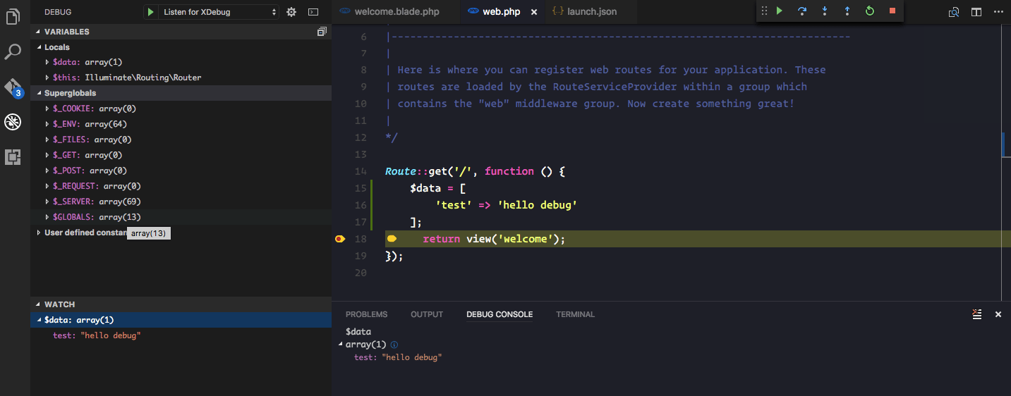Viewport: 1011px width, 396px height.
Task: Open the Extensions view in activity bar
Action: [13, 157]
